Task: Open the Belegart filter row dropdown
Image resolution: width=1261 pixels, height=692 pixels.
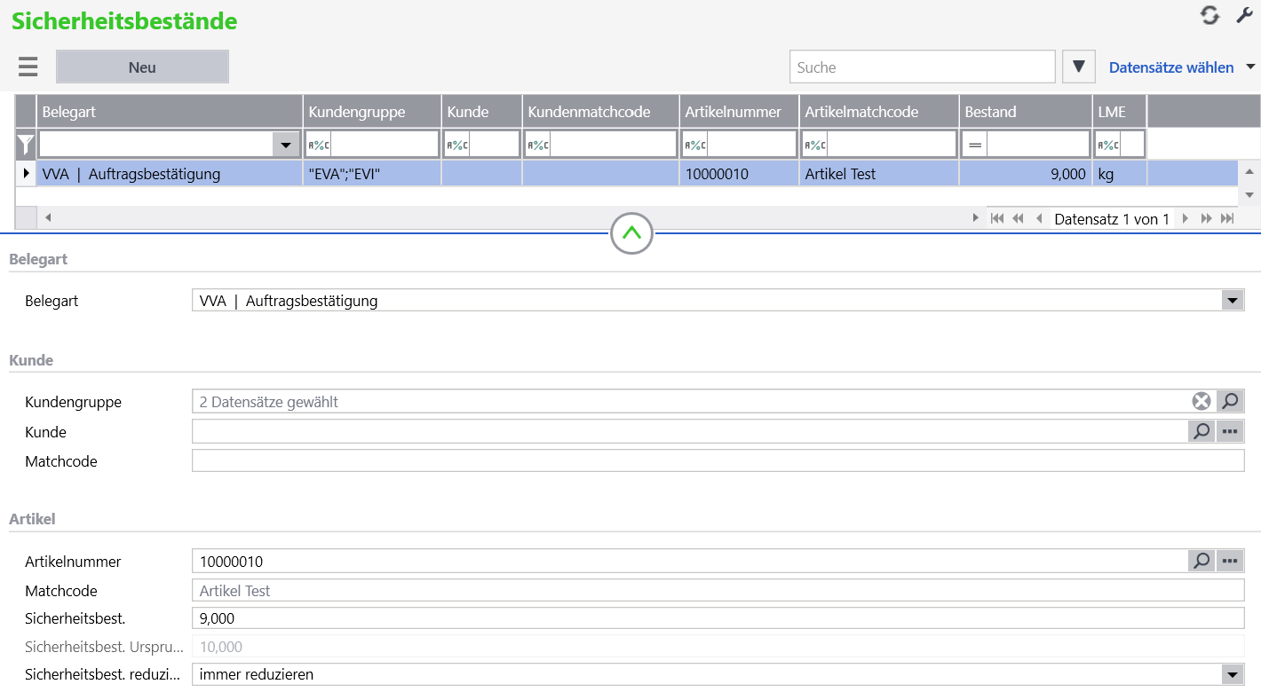Action: (x=285, y=145)
